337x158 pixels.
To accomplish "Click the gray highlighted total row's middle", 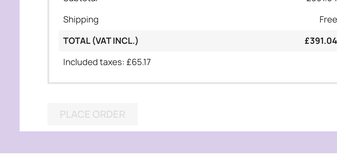I will pyautogui.click(x=208, y=41).
